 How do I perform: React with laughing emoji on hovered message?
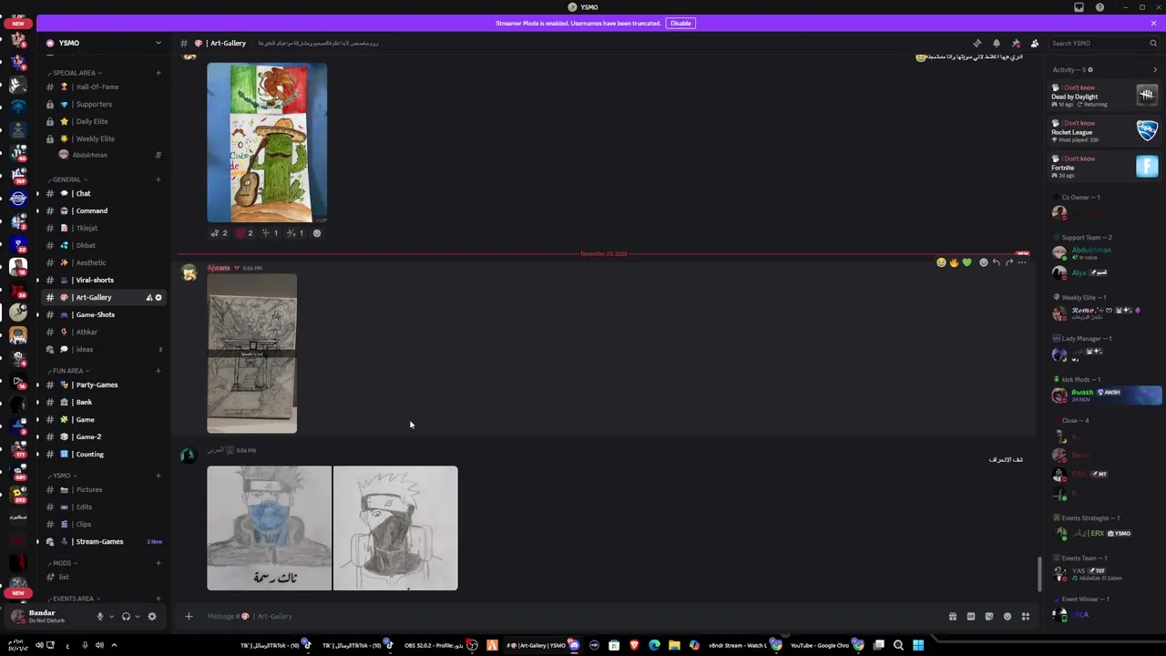[x=941, y=262]
